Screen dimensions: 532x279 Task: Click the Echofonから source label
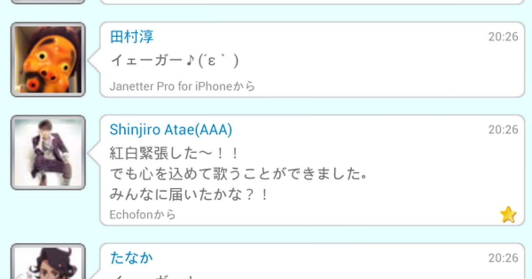pos(143,215)
